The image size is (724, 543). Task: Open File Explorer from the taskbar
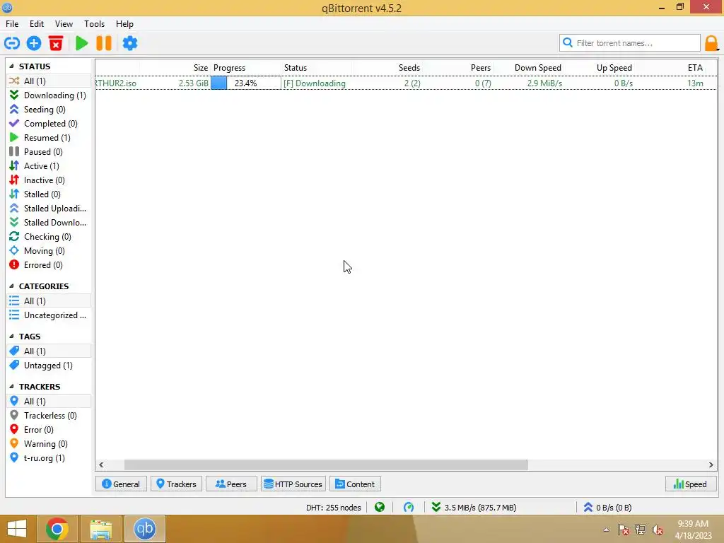[101, 529]
